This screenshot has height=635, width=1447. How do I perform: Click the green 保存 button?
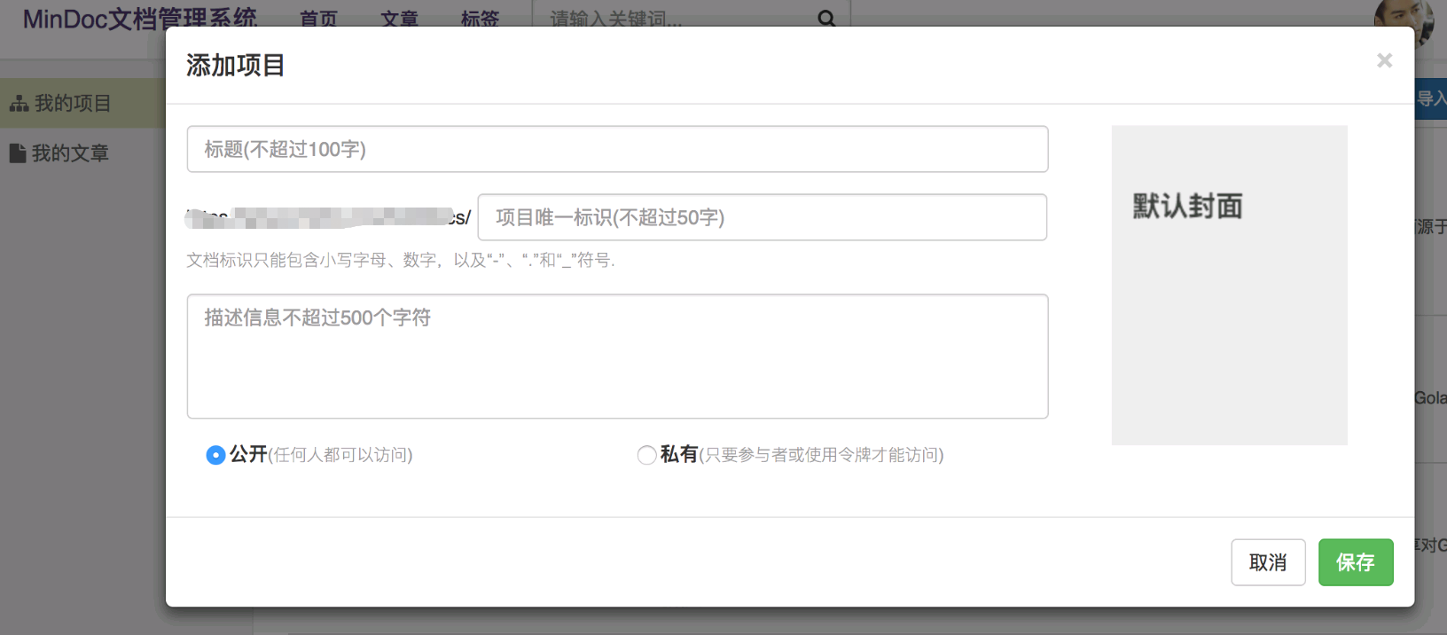[1356, 562]
